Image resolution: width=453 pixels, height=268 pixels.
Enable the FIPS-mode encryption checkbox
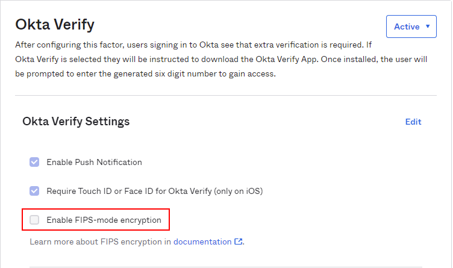coord(34,220)
